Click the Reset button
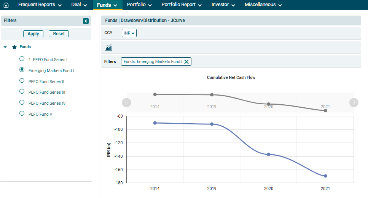Image resolution: width=368 pixels, height=198 pixels. tap(59, 34)
